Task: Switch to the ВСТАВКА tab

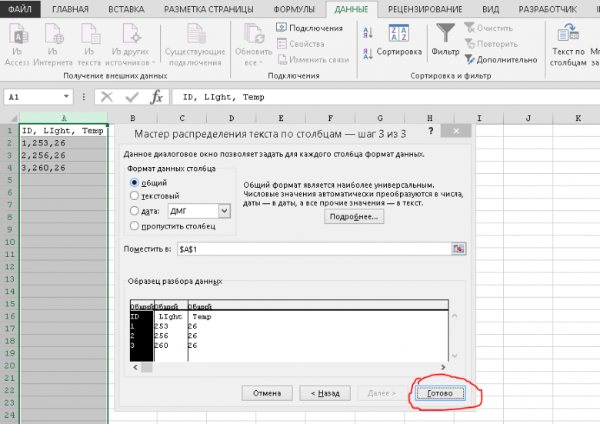Action: 126,9
